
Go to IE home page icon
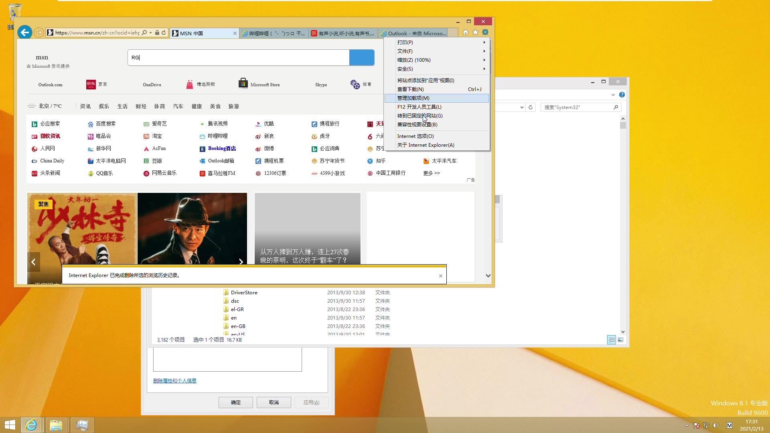tap(466, 32)
